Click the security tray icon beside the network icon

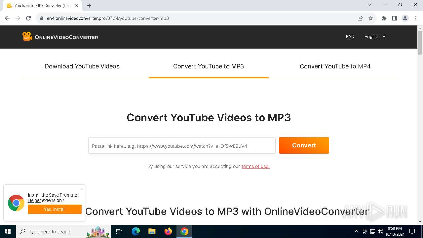365,231
